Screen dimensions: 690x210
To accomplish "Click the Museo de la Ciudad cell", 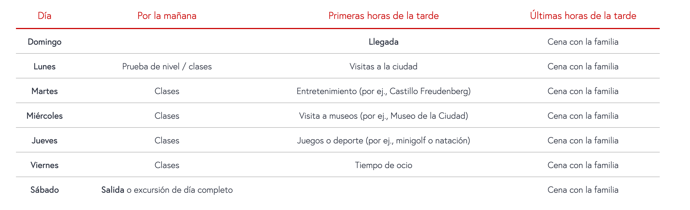I will [384, 116].
